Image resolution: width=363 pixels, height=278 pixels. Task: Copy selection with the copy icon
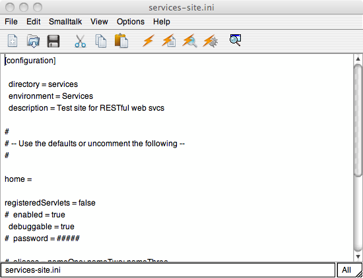coord(101,41)
